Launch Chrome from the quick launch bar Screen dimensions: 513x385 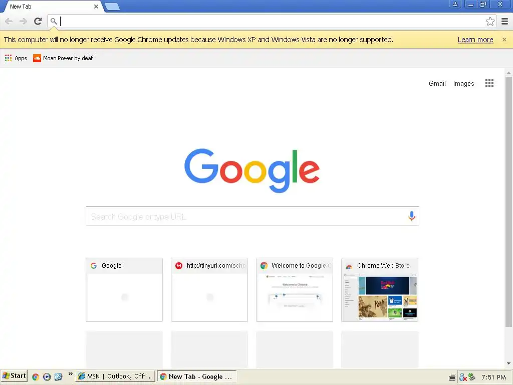point(36,377)
